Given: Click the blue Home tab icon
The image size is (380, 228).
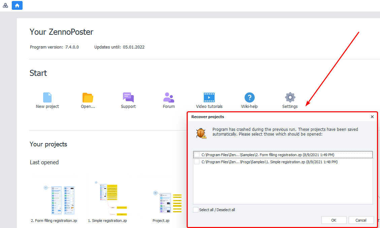Looking at the screenshot, I should pyautogui.click(x=17, y=5).
